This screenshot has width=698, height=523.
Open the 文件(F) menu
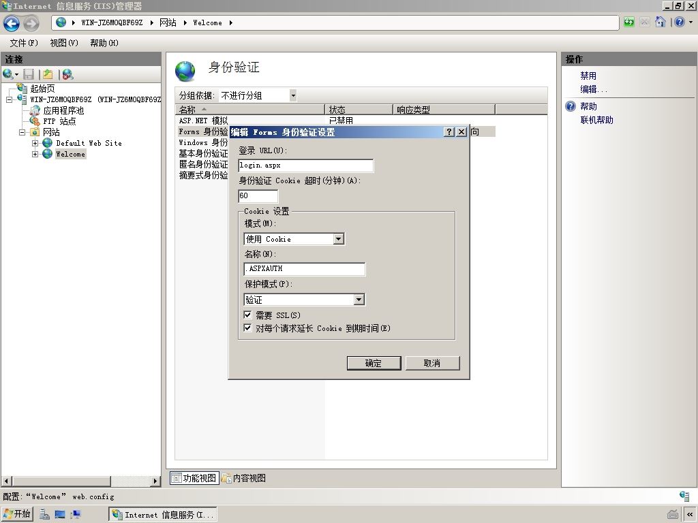click(24, 43)
